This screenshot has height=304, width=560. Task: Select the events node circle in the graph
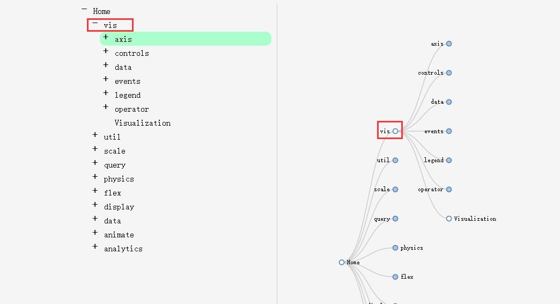click(x=449, y=131)
